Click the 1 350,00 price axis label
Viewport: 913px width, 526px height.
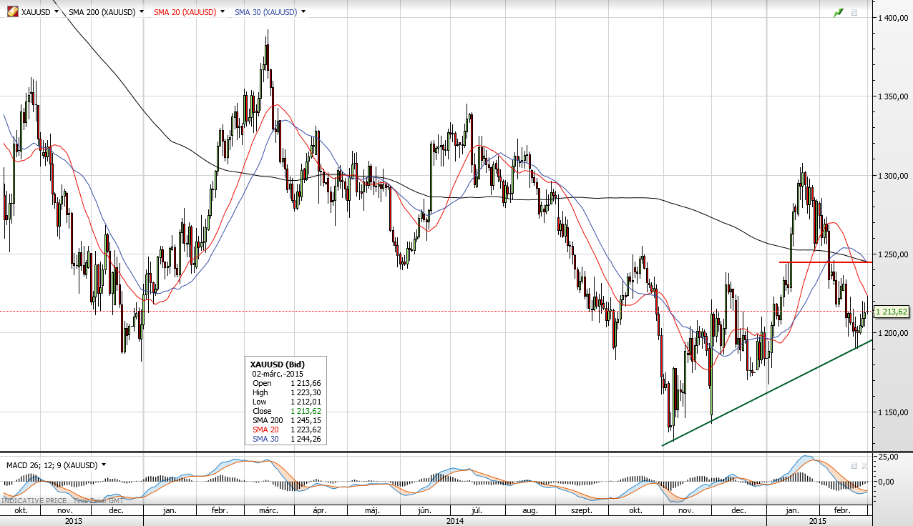[x=893, y=96]
